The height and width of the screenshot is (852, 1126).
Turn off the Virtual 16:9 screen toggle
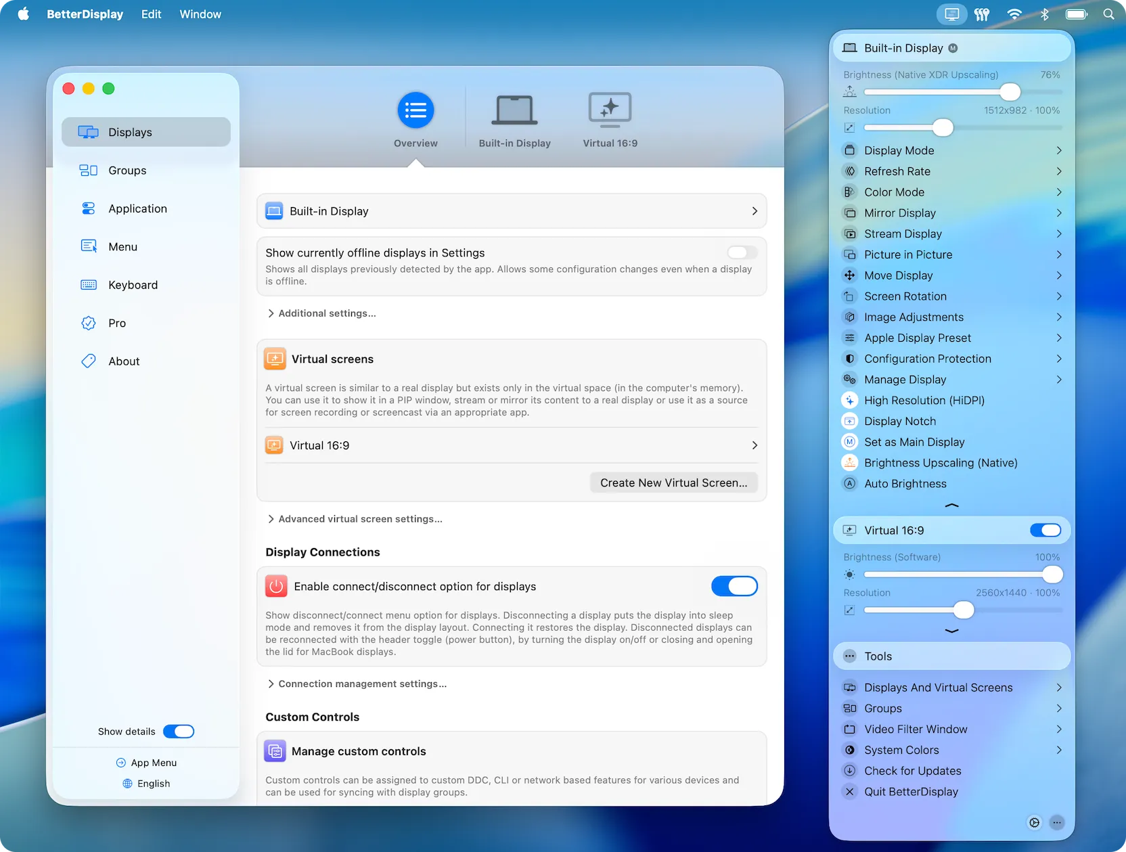[x=1045, y=530]
